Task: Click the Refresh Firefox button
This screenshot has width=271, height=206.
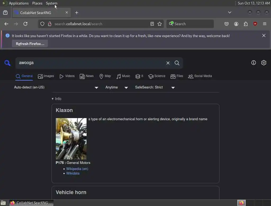Action: pos(30,44)
